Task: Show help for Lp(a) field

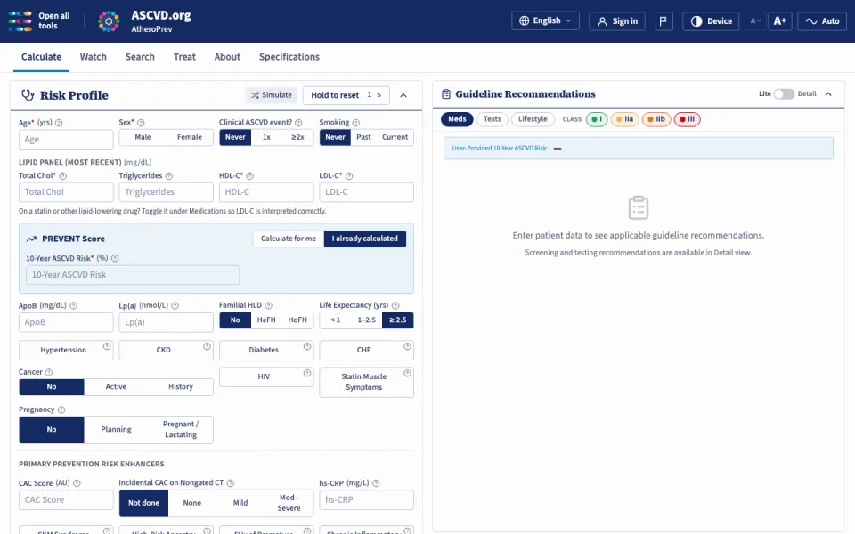Action: tap(175, 305)
